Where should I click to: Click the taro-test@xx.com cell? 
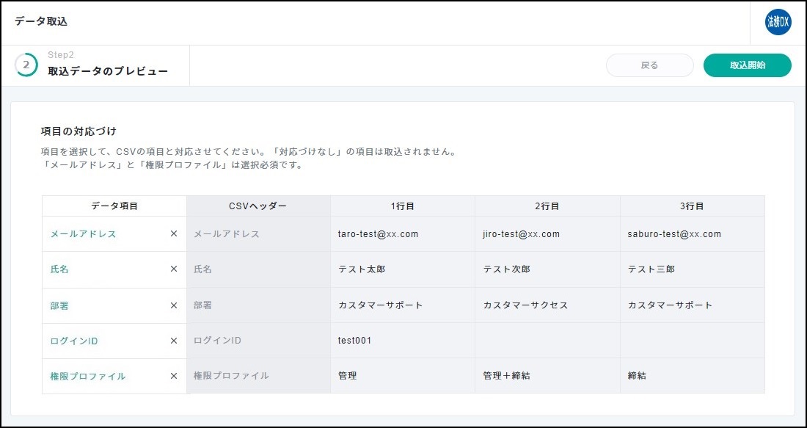pos(378,234)
